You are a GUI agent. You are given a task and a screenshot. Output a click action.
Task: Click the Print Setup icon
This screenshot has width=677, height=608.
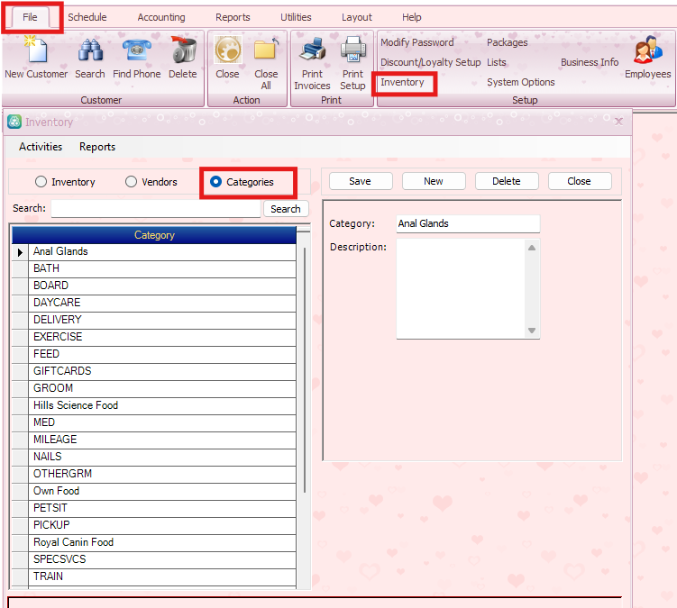352,50
